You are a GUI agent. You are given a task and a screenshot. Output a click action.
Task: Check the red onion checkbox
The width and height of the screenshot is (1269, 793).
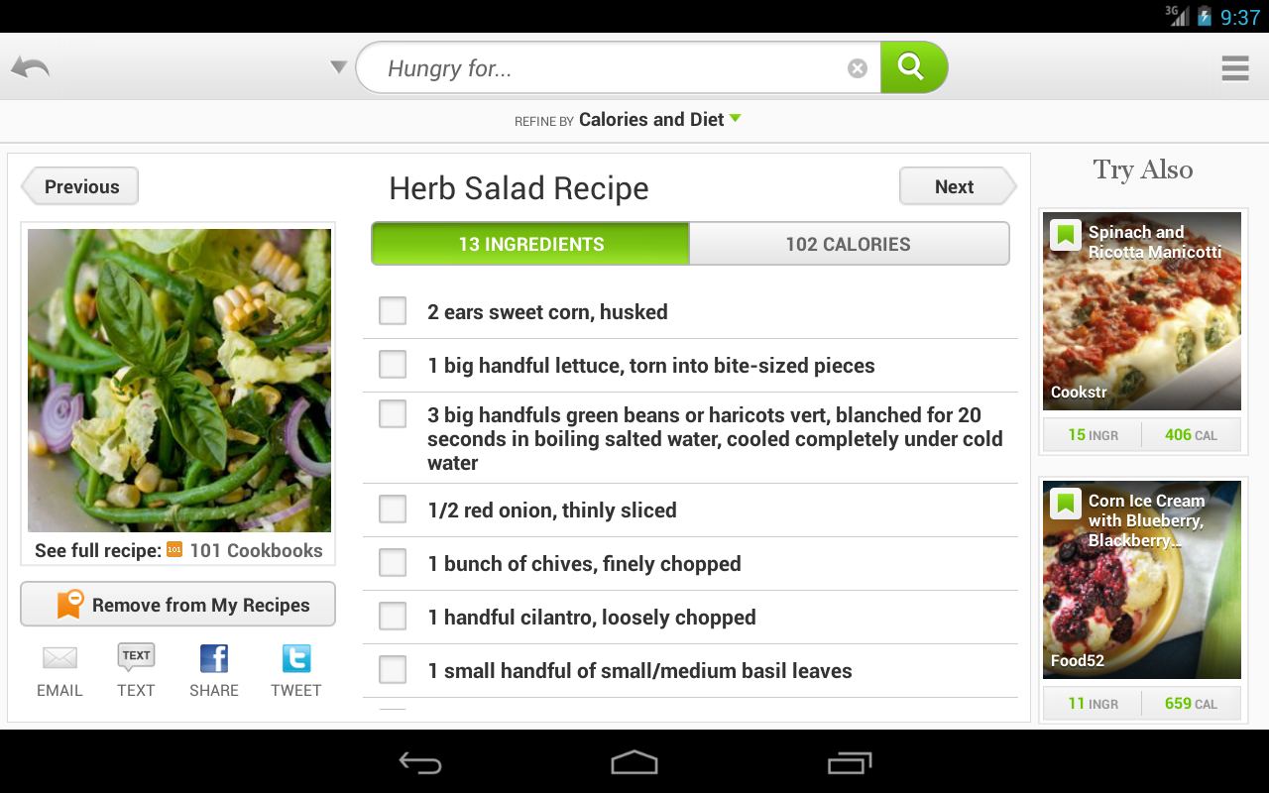tap(392, 510)
